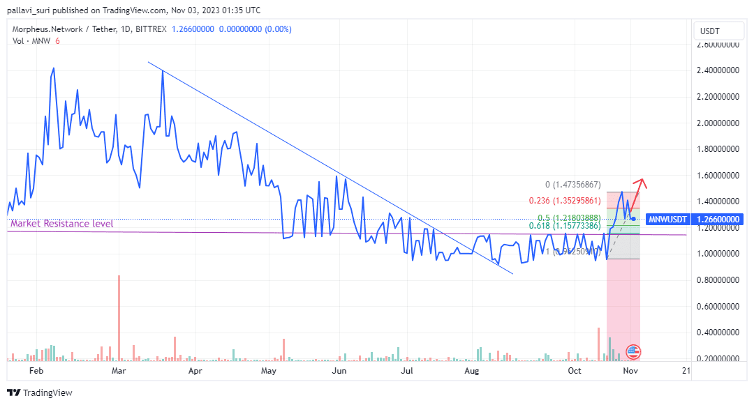Click the price peak near mid-March

pyautogui.click(x=162, y=71)
